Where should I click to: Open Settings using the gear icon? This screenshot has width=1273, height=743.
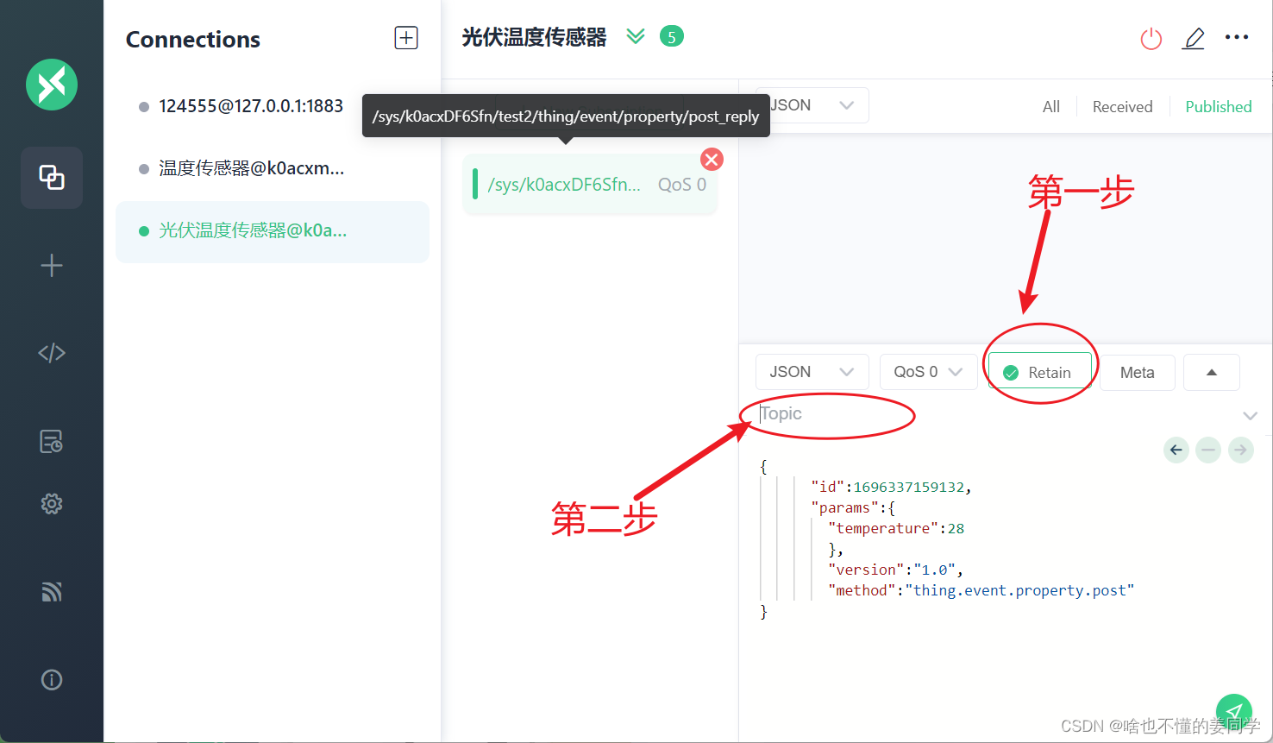tap(52, 503)
